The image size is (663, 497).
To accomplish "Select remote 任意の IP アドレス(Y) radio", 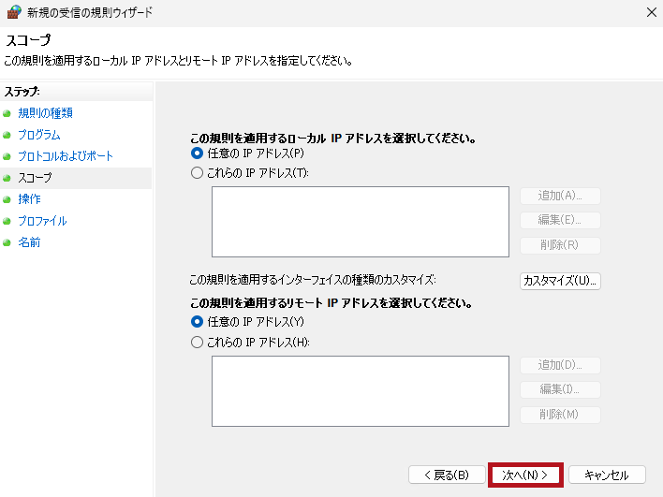I will tap(197, 322).
